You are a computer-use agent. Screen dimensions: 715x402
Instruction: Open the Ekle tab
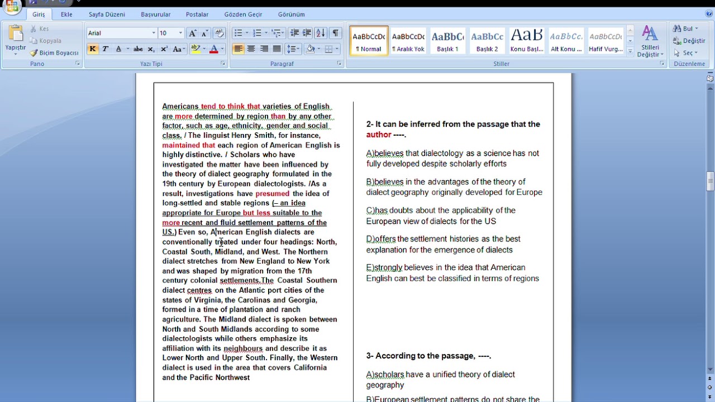66,15
